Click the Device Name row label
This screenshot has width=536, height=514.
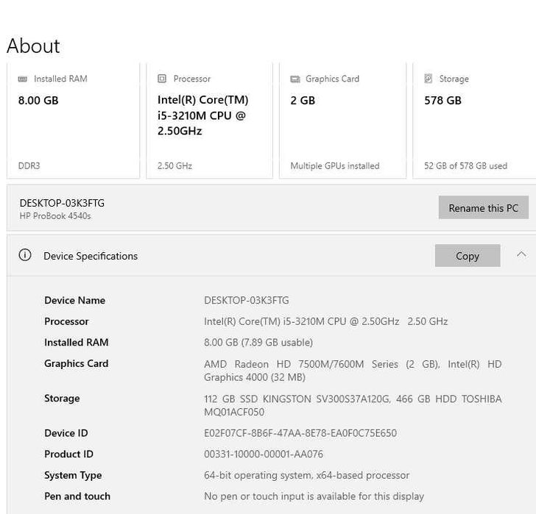[75, 300]
